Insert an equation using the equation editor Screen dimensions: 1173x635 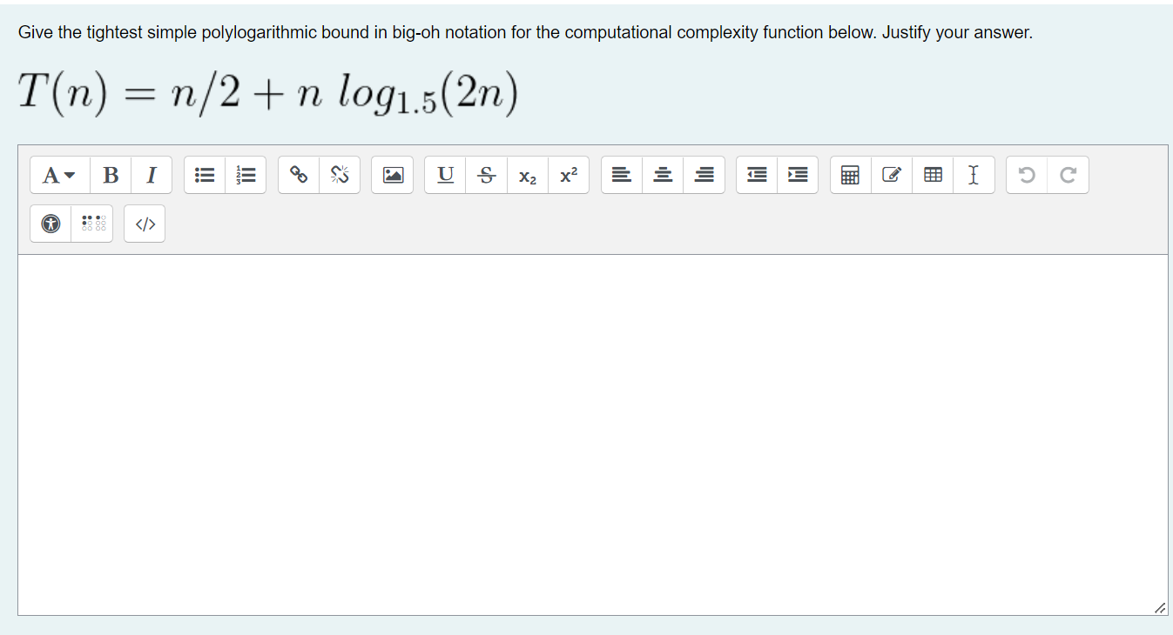[x=849, y=175]
